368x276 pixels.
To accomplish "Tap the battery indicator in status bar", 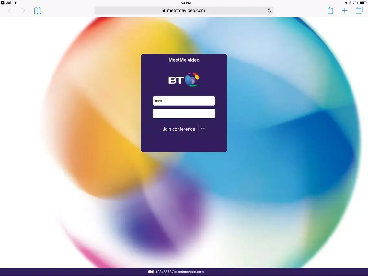I will click(x=363, y=3).
